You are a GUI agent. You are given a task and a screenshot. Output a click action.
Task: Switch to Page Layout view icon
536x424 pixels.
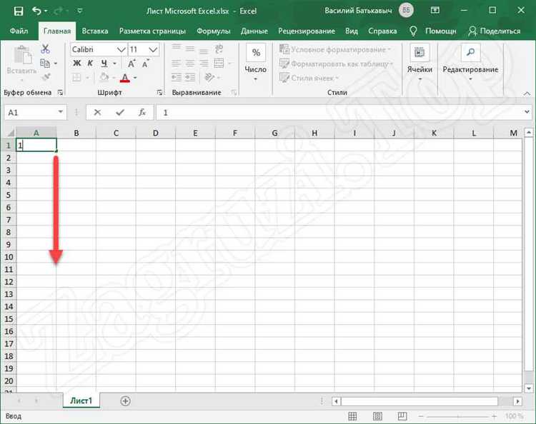(377, 416)
